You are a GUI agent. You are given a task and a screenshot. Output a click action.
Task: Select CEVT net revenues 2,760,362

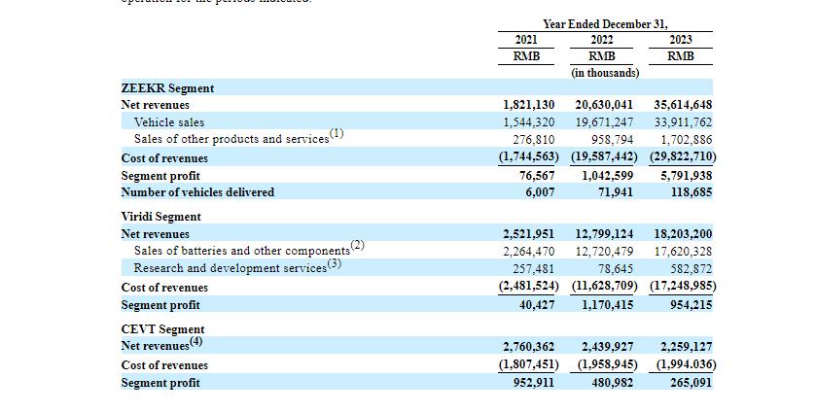[x=529, y=347]
